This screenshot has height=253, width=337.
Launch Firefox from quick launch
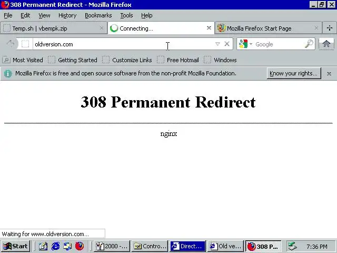(x=80, y=246)
